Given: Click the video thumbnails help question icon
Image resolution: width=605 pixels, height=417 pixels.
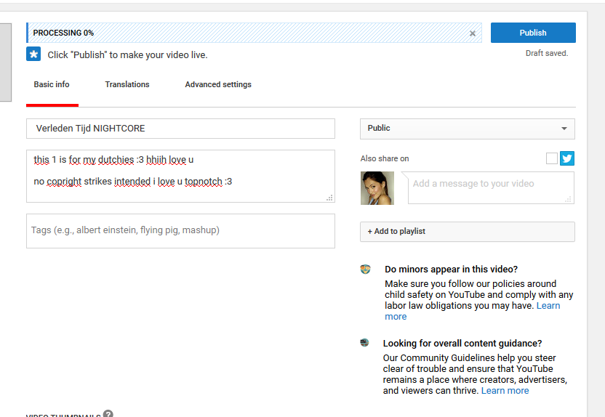Looking at the screenshot, I should point(108,414).
